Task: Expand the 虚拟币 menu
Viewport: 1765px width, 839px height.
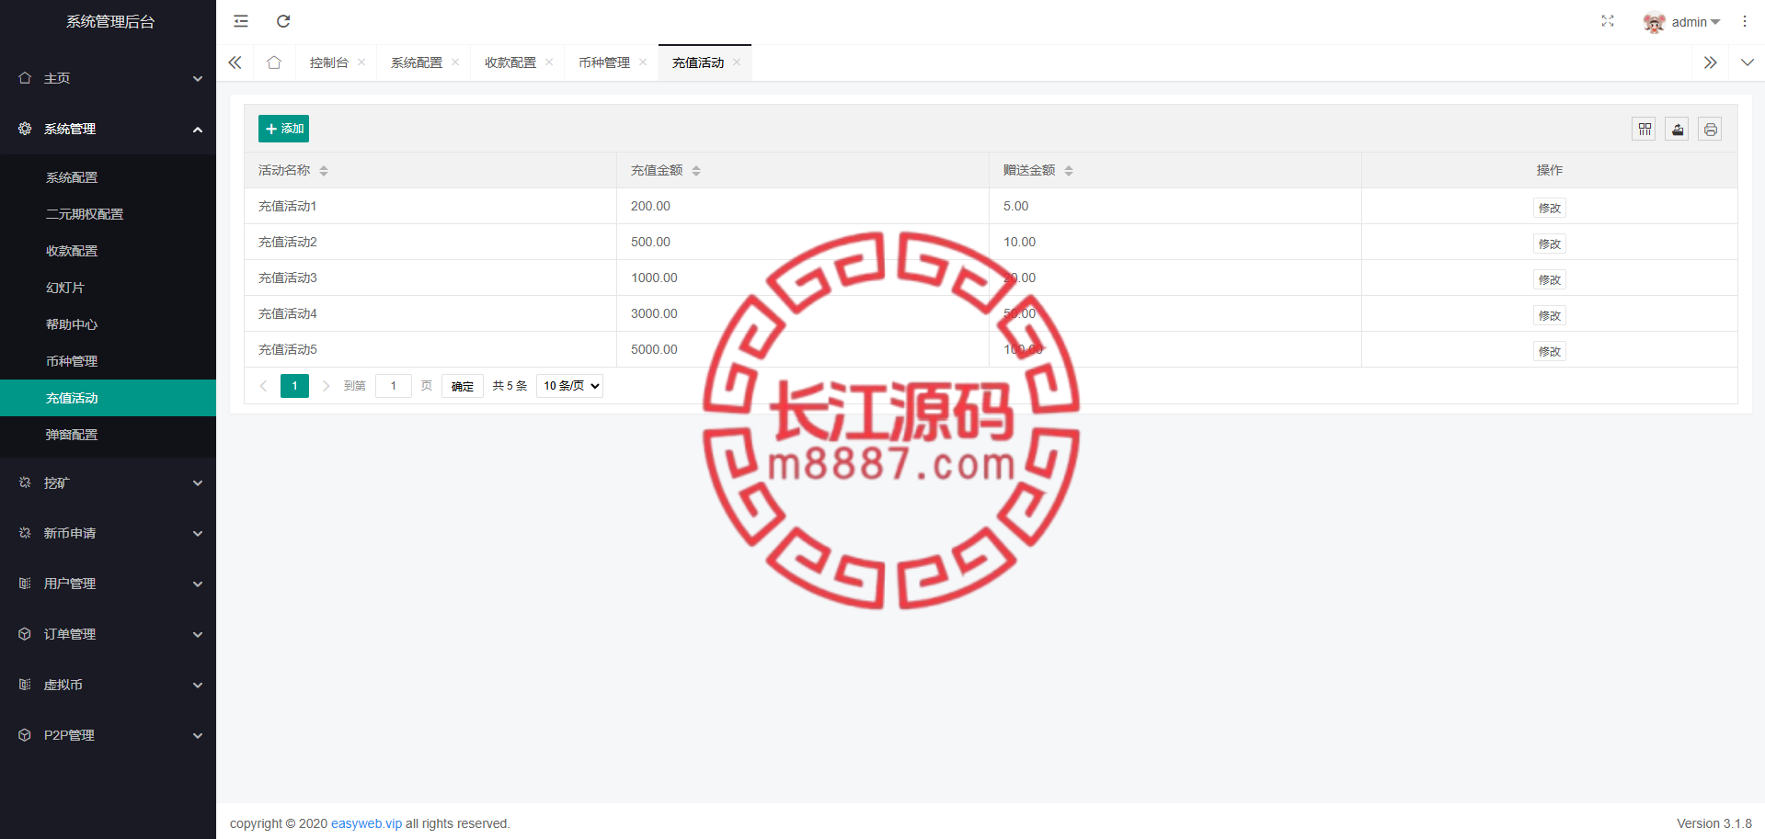Action: (198, 686)
